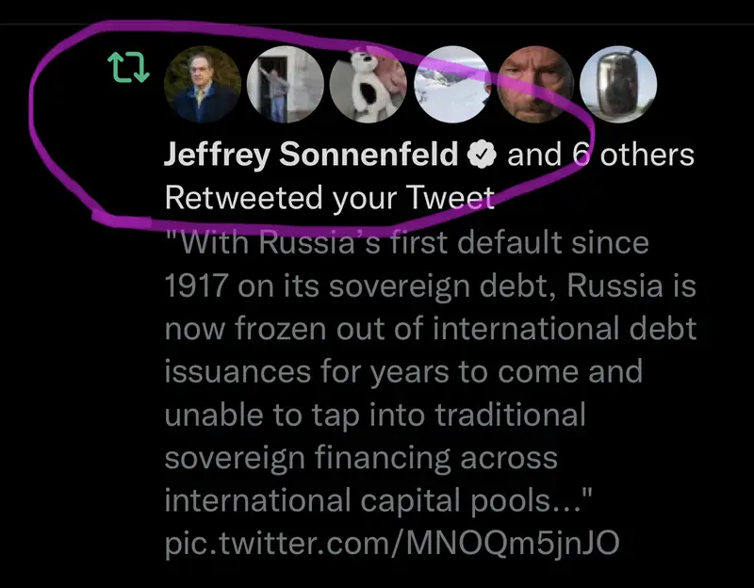754x588 pixels.
Task: Open the first avatar showing a man in a suit
Action: tap(204, 85)
